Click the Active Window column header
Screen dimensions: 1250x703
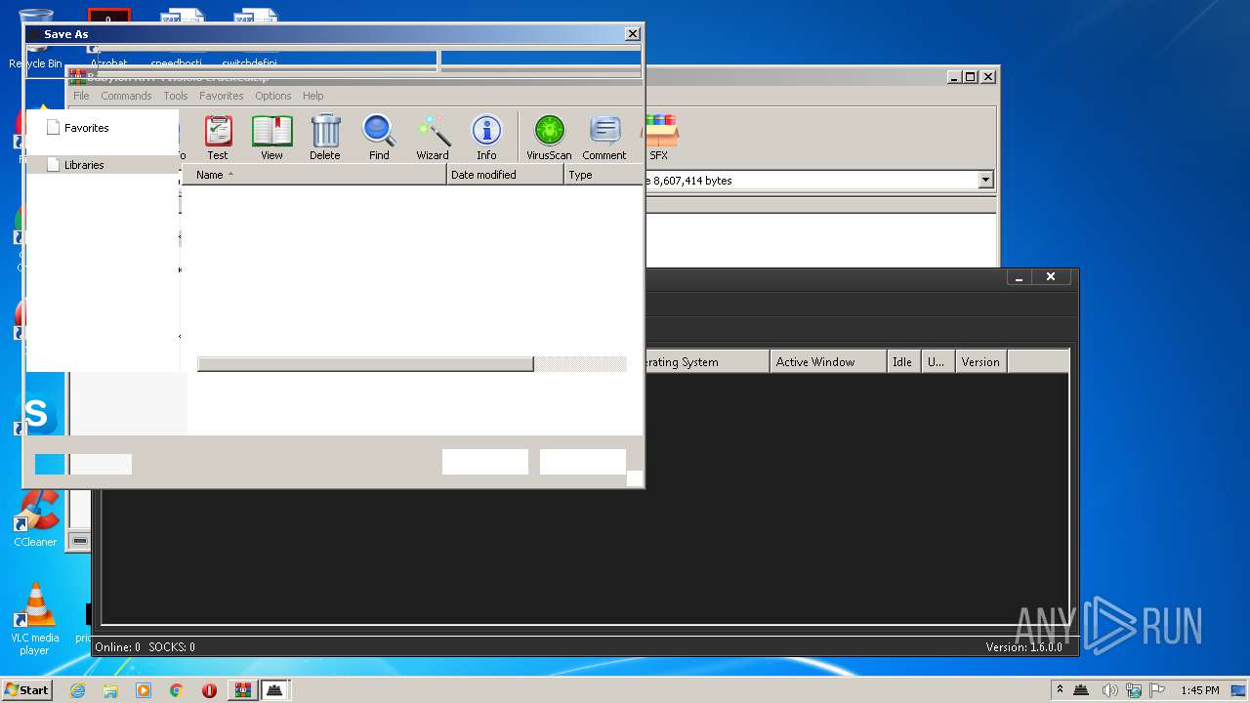[x=828, y=361]
